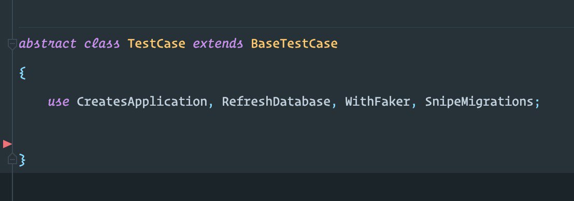
Task: Click the SnipeMigrations trait name
Action: coord(479,102)
